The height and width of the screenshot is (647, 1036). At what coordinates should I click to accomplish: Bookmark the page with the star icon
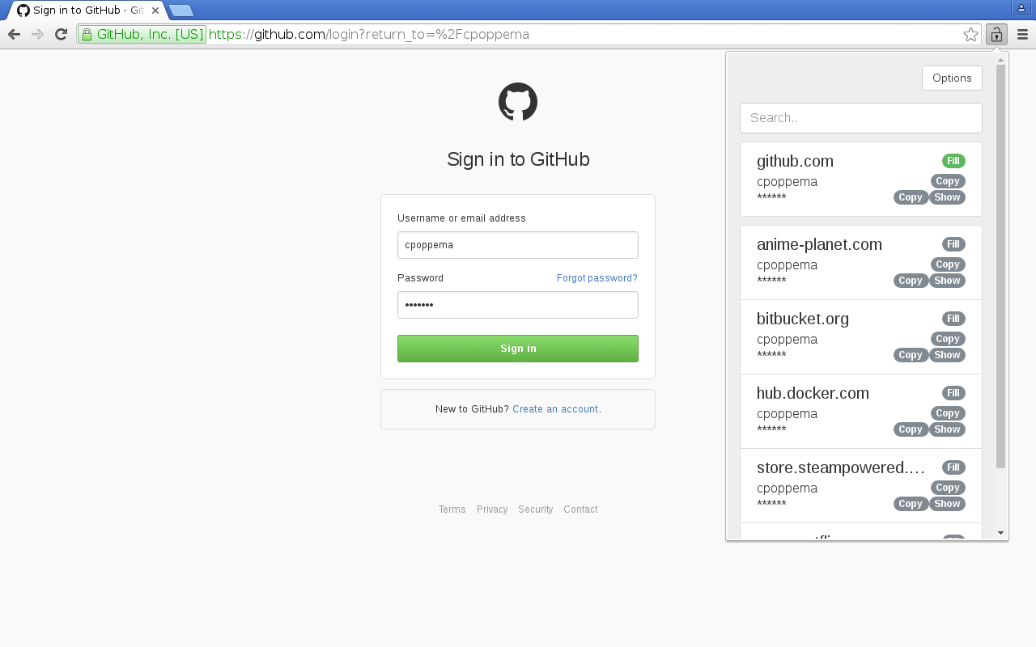[x=970, y=34]
